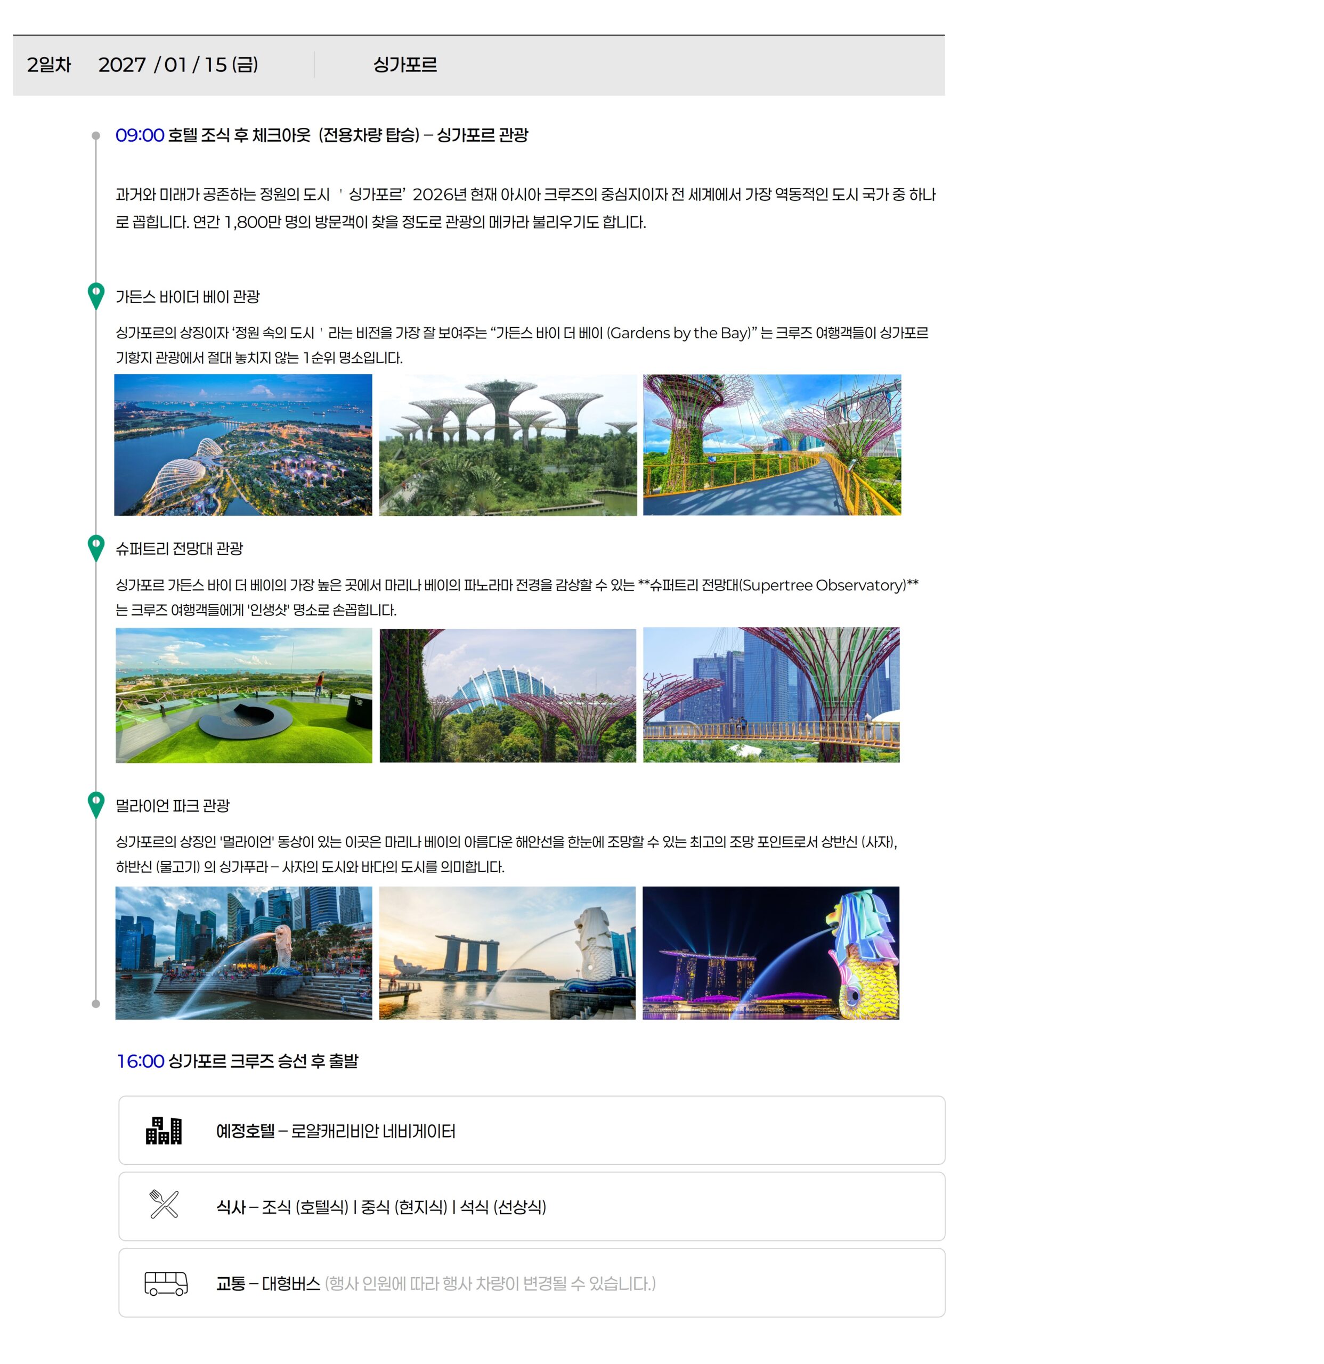This screenshot has width=1324, height=1364.
Task: Click the gray dot at the timeline bottom
Action: (x=96, y=1003)
